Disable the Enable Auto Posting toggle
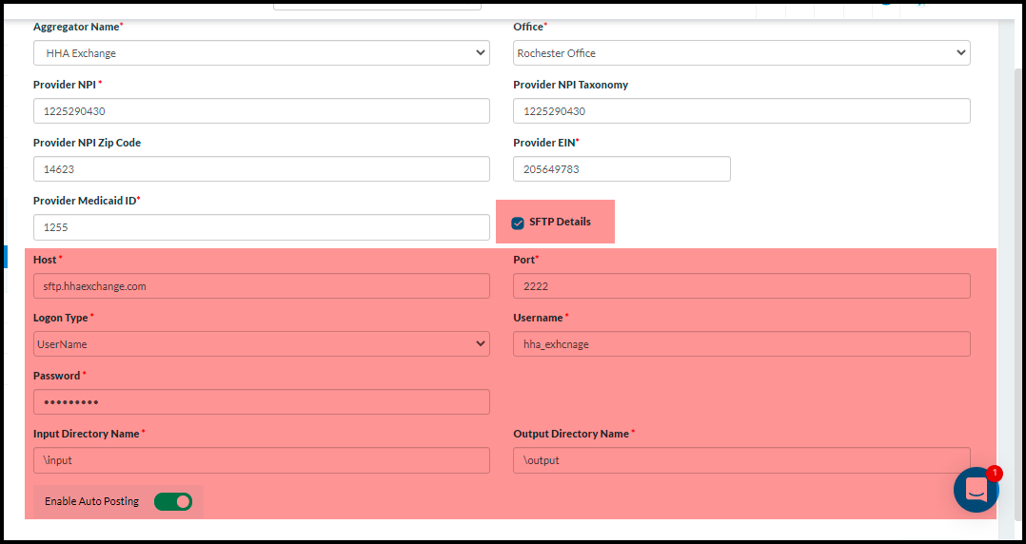 coord(173,501)
